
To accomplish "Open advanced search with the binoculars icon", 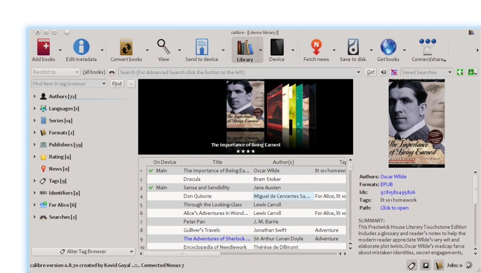I will (112, 72).
